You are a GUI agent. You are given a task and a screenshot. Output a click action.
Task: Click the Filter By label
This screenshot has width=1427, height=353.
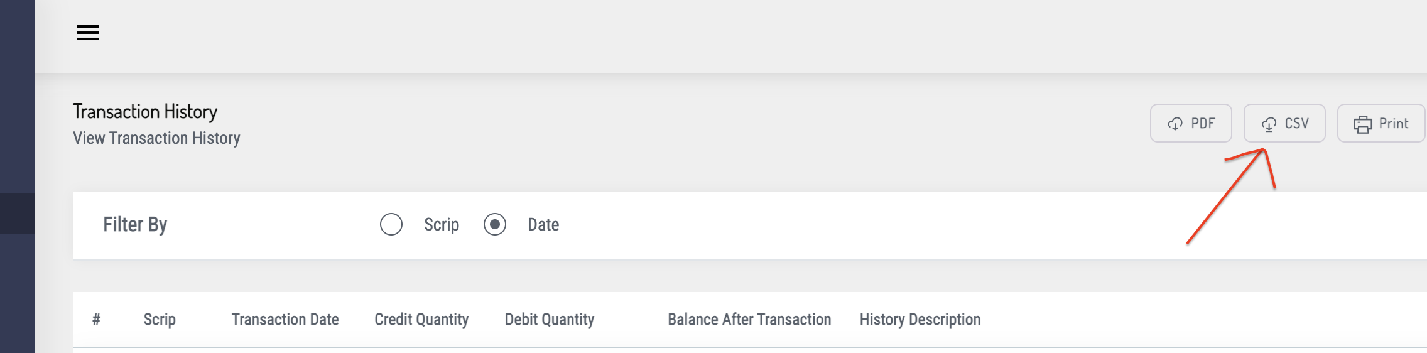click(135, 225)
